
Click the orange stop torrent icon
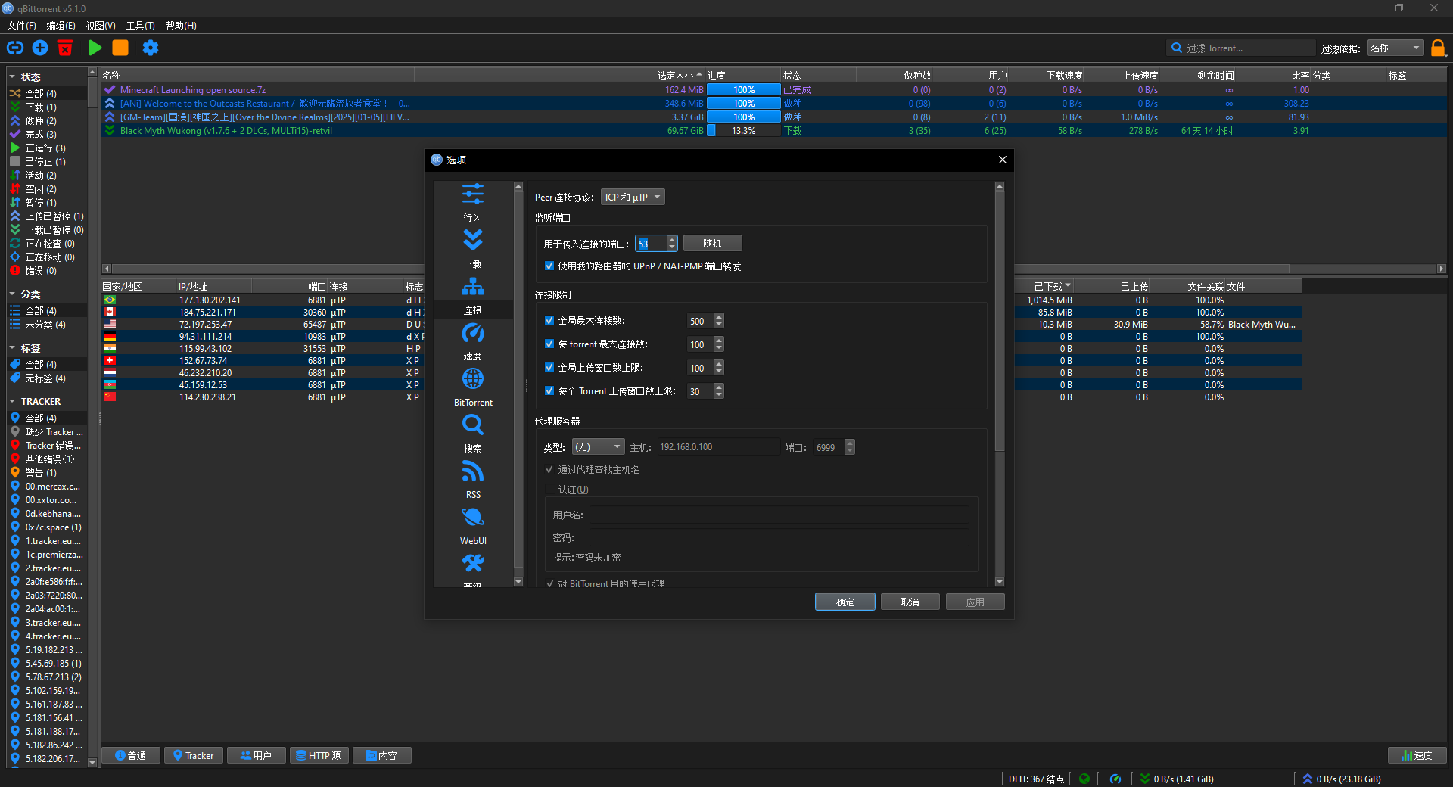pos(120,48)
